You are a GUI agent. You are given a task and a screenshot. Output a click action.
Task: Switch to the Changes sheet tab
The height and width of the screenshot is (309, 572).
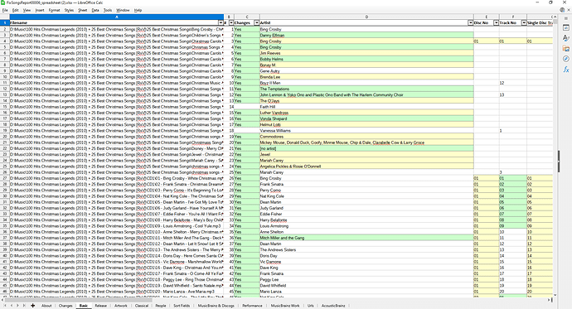(x=65, y=306)
